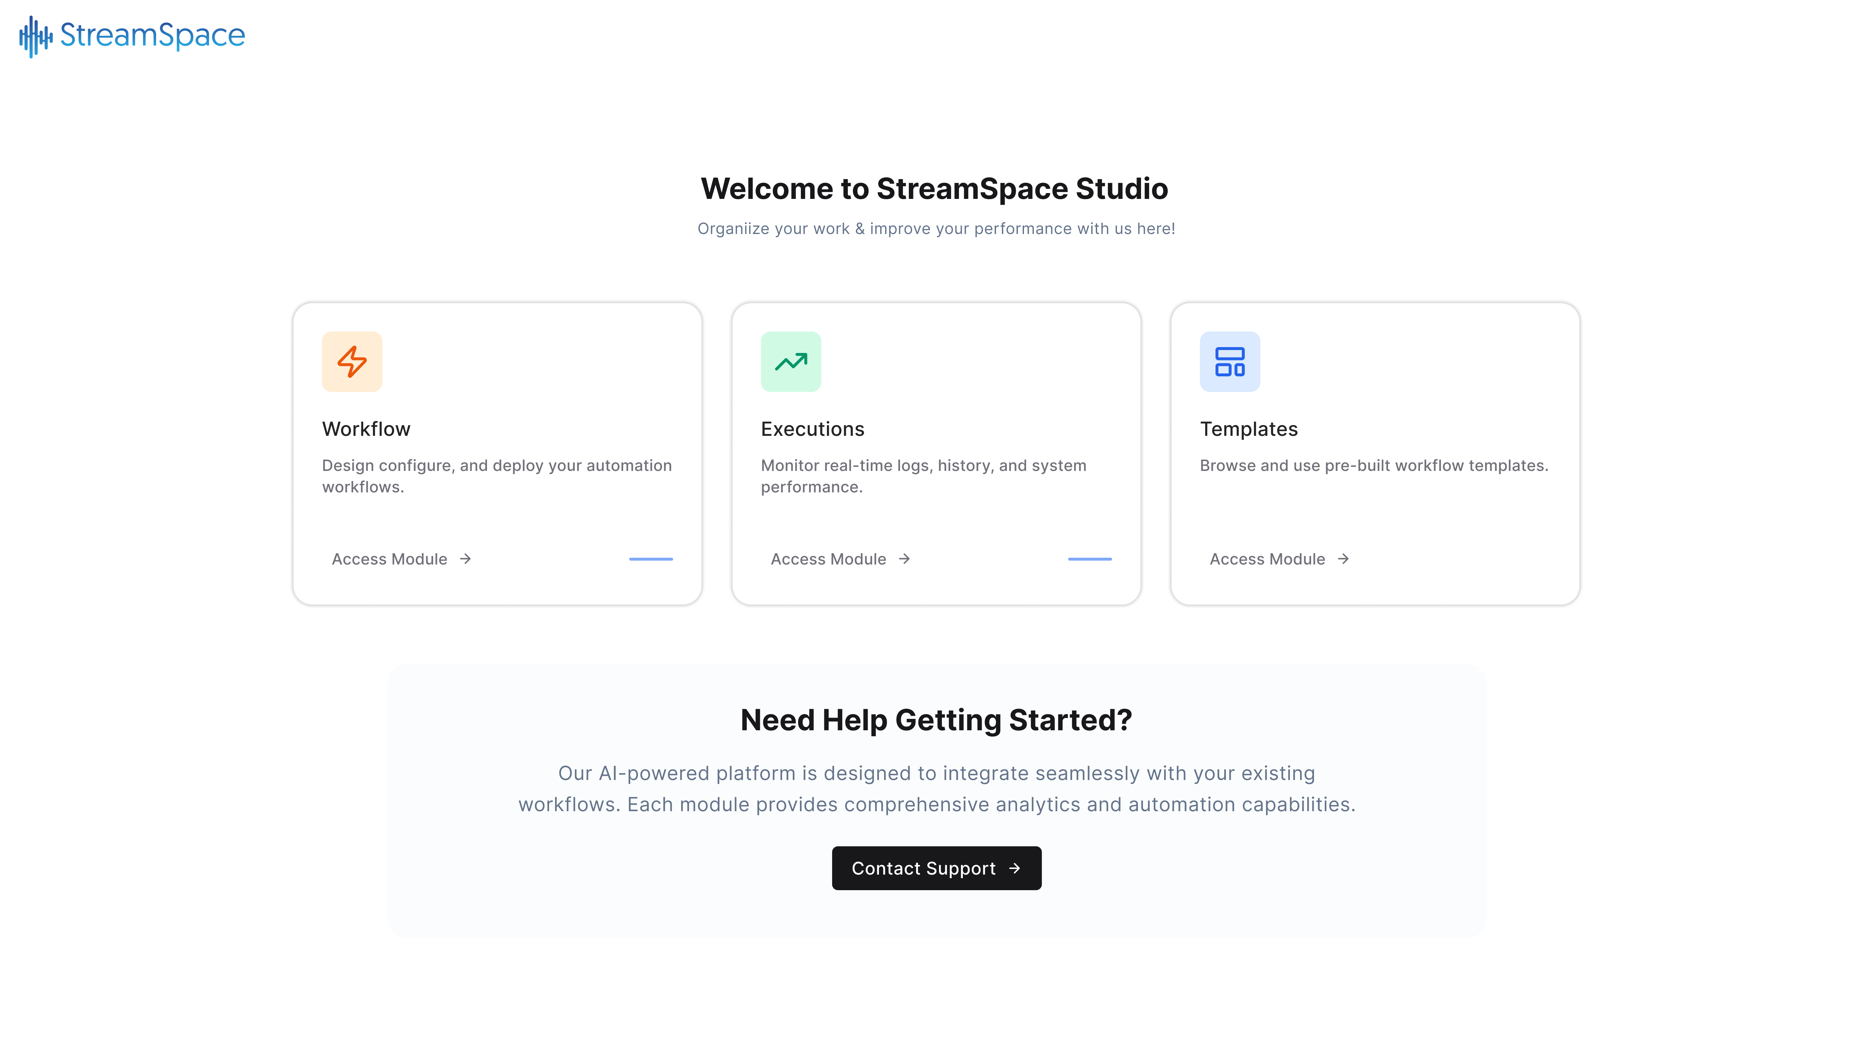Click the StreamSpace logo
The height and width of the screenshot is (1053, 1873).
(132, 36)
